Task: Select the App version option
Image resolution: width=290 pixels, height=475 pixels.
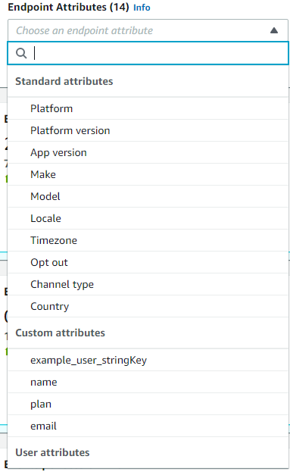Action: pyautogui.click(x=148, y=152)
